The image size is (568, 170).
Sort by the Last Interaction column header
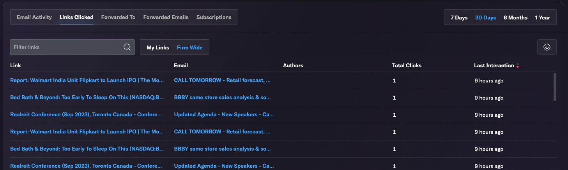click(494, 65)
